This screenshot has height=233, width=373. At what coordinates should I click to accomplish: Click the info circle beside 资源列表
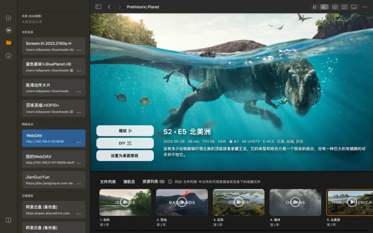(x=170, y=182)
